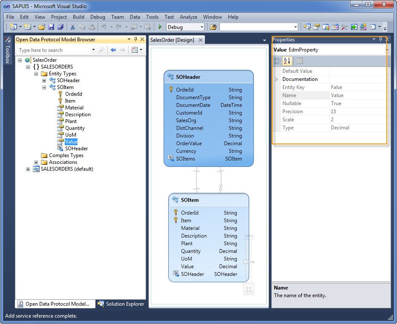Toggle auto-hide pin on Properties panel
Image resolution: width=397 pixels, height=324 pixels.
(x=380, y=40)
